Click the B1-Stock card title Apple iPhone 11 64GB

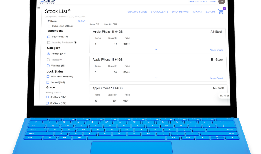[108, 59]
